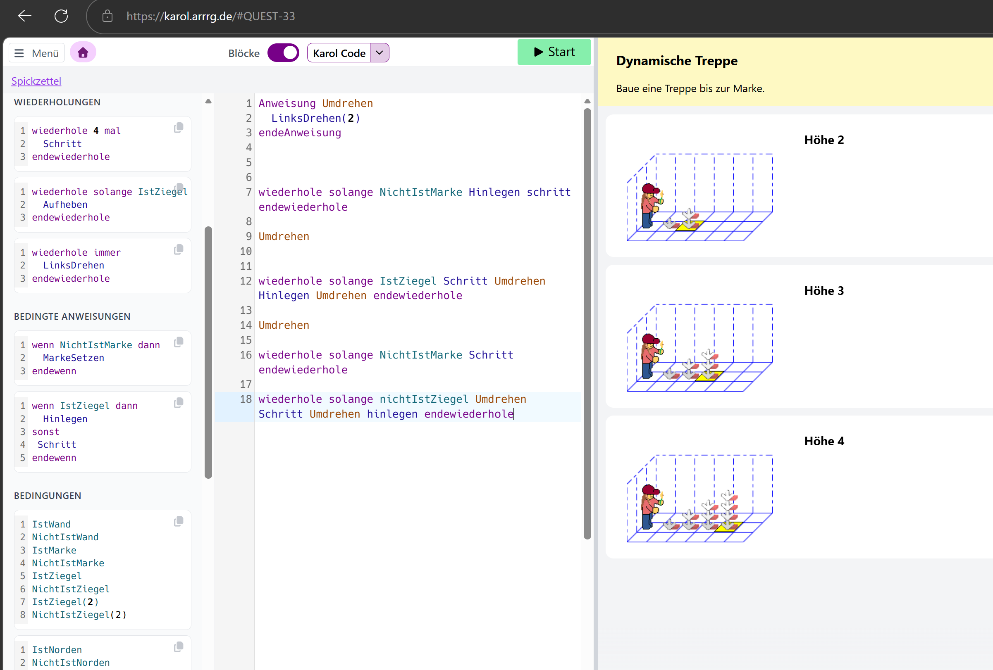Screen dimensions: 993x670
Task: Click the cheat sheet panel's scroll up arrow
Action: [x=208, y=101]
